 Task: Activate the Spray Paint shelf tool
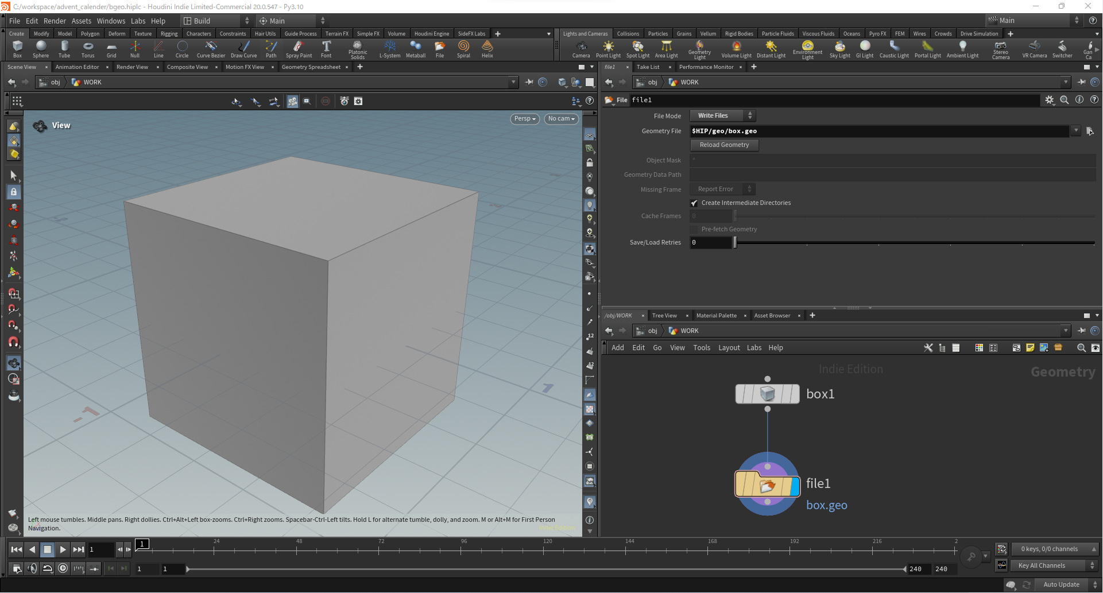[x=299, y=49]
